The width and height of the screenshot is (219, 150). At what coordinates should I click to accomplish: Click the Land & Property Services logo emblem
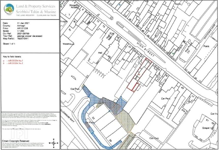[x=9, y=10]
